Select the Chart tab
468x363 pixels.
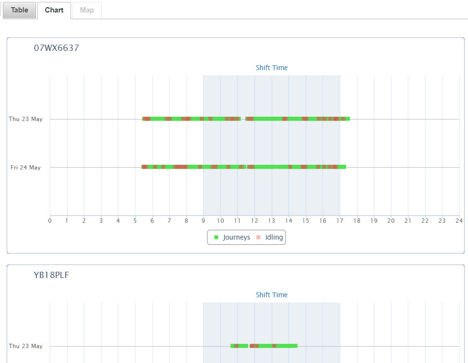click(x=54, y=10)
